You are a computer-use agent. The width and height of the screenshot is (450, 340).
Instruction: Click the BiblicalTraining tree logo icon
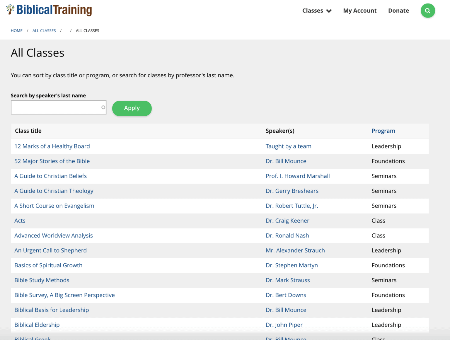click(x=11, y=10)
